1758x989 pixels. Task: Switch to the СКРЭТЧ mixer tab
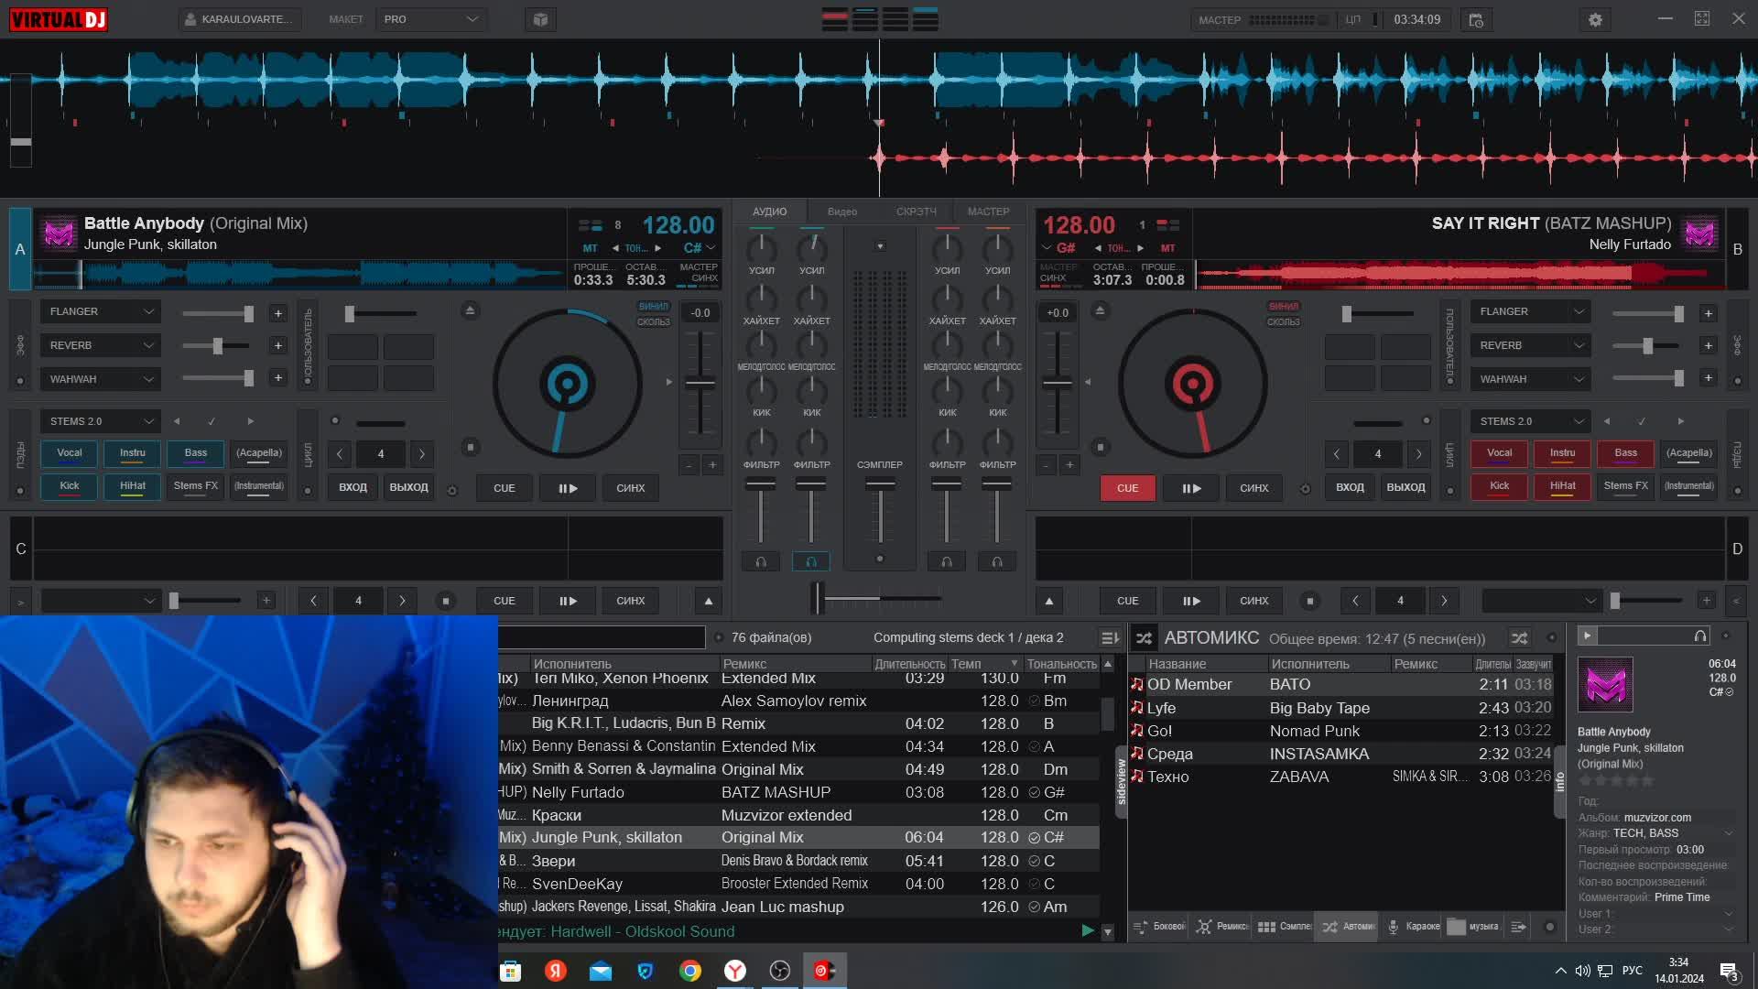point(916,212)
